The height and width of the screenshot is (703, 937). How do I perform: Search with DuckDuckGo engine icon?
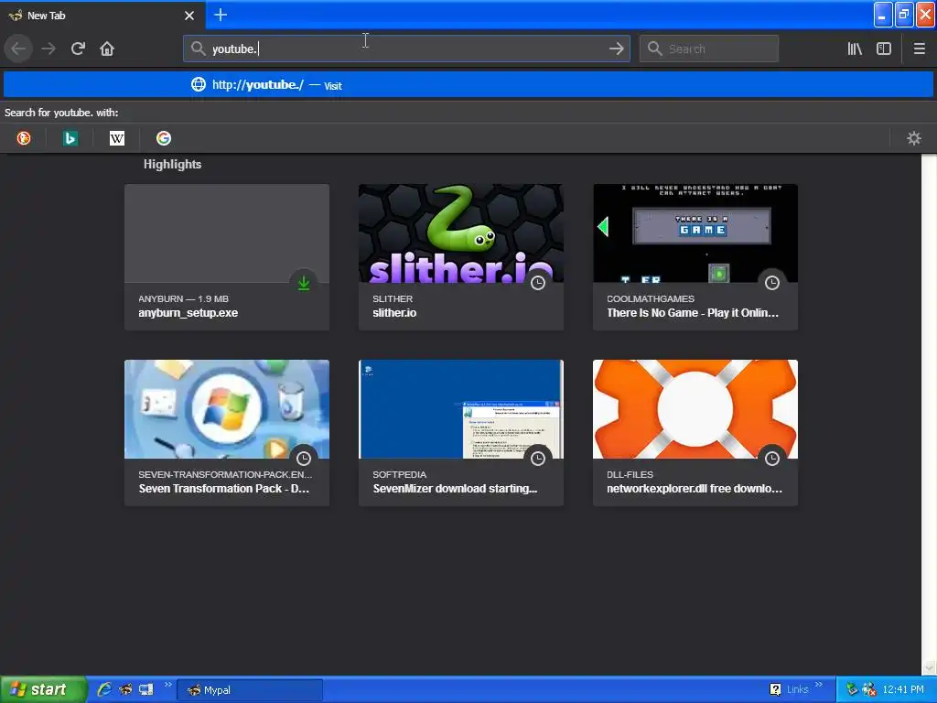pos(23,138)
